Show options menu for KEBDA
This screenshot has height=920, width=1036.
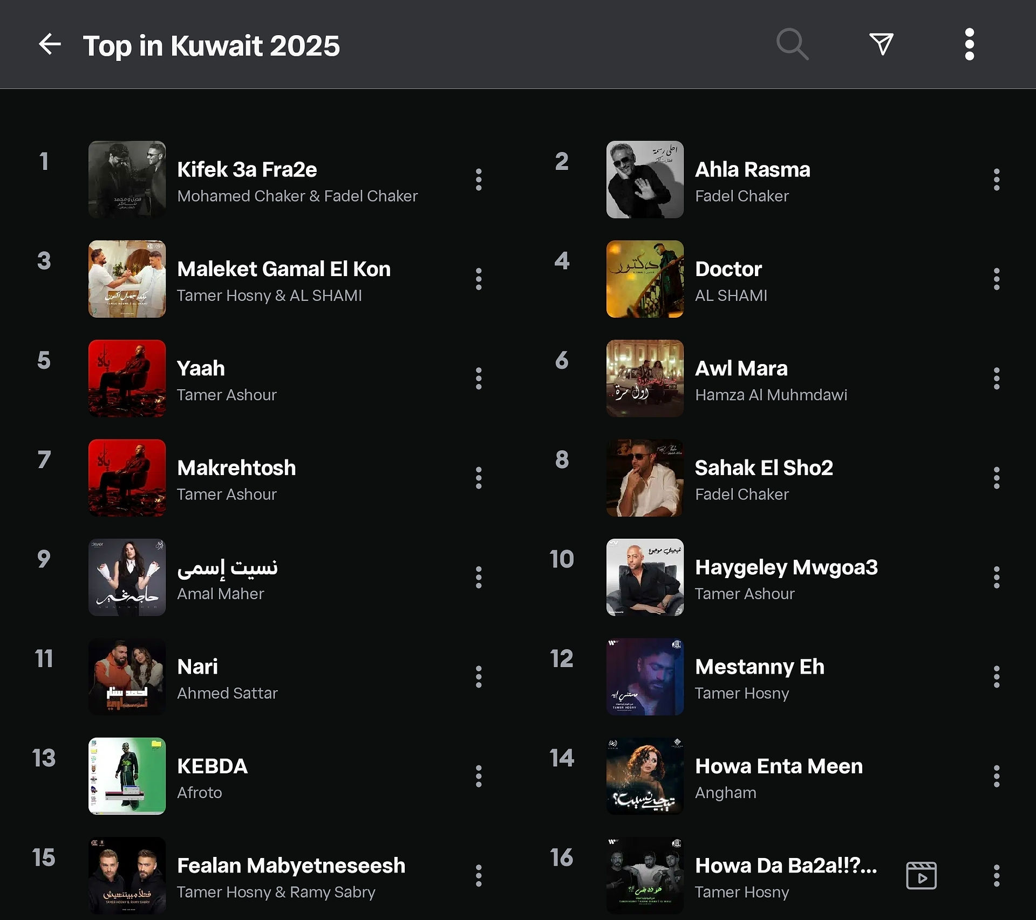479,776
